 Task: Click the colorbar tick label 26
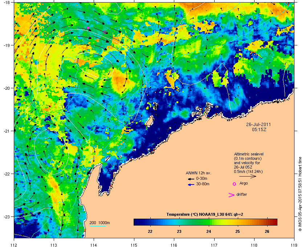267,231
